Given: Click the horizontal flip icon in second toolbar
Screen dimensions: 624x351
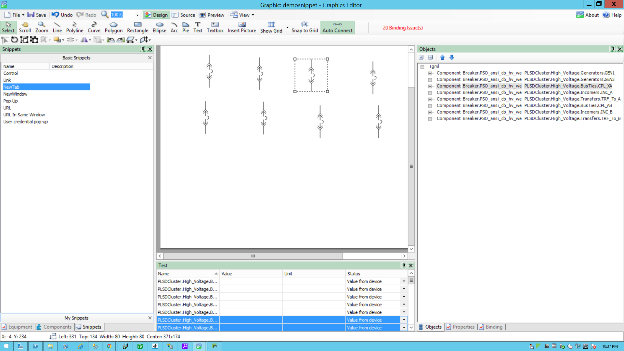Looking at the screenshot, I should [84, 40].
